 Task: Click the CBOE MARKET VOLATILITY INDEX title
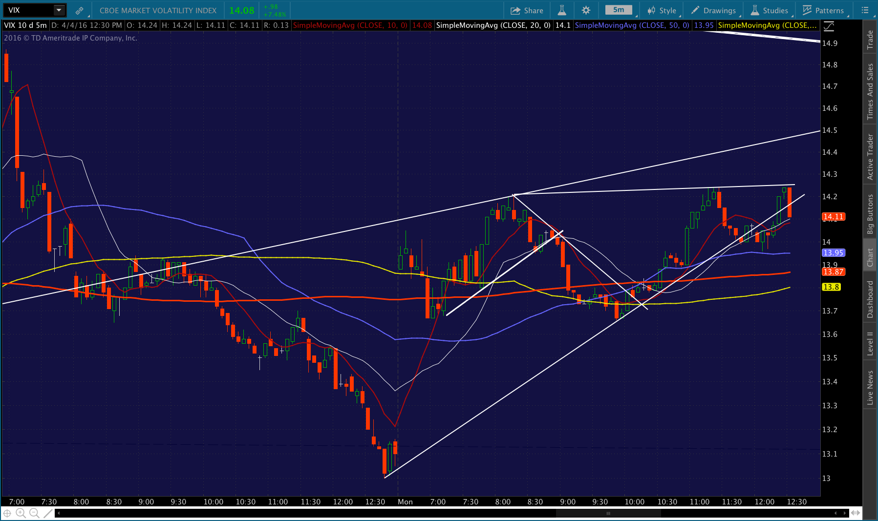point(158,10)
